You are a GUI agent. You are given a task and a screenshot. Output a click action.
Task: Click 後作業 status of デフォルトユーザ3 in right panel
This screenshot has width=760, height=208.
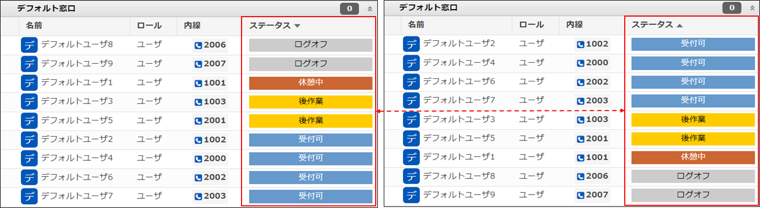pyautogui.click(x=693, y=120)
